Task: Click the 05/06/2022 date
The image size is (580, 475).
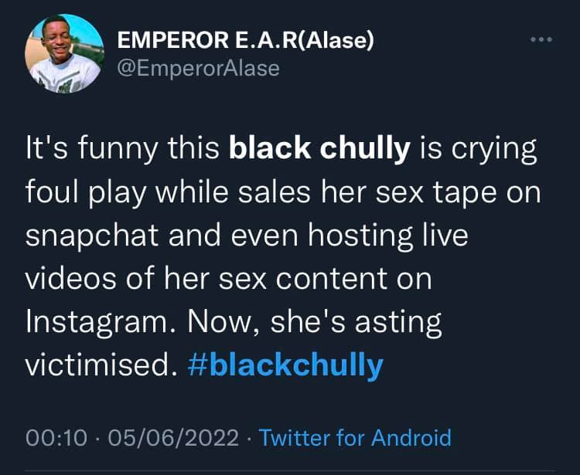Action: [174, 438]
